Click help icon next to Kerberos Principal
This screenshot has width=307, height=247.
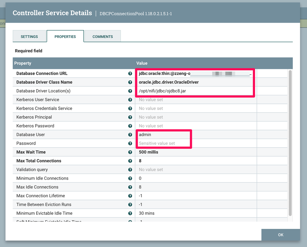(x=130, y=117)
